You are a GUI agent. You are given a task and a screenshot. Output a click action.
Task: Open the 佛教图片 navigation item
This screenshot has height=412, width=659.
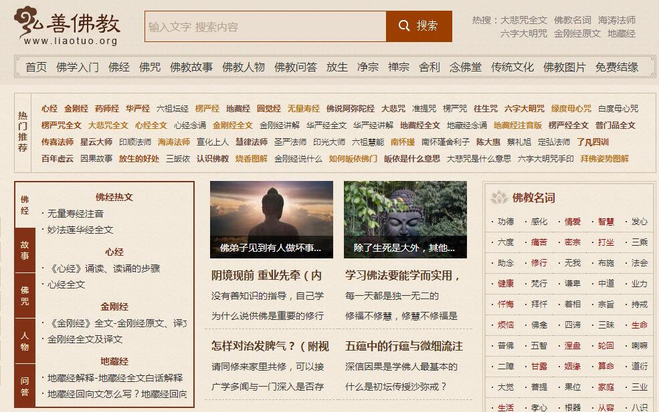[564, 67]
